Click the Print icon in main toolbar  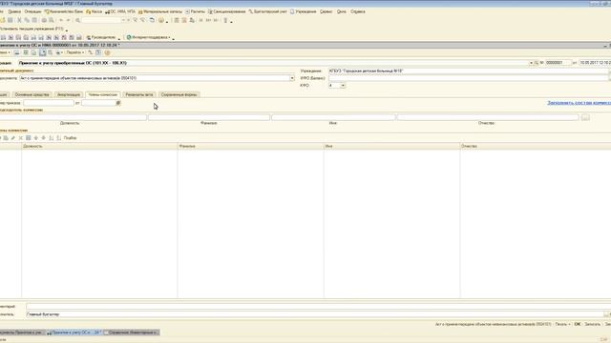click(44, 20)
